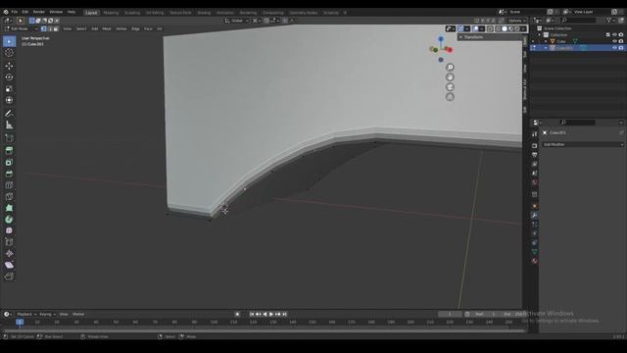Toggle snapping magnet in header
627x353 pixels.
tap(266, 21)
